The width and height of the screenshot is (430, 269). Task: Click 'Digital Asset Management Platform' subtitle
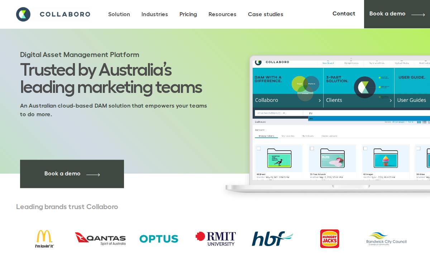[80, 55]
